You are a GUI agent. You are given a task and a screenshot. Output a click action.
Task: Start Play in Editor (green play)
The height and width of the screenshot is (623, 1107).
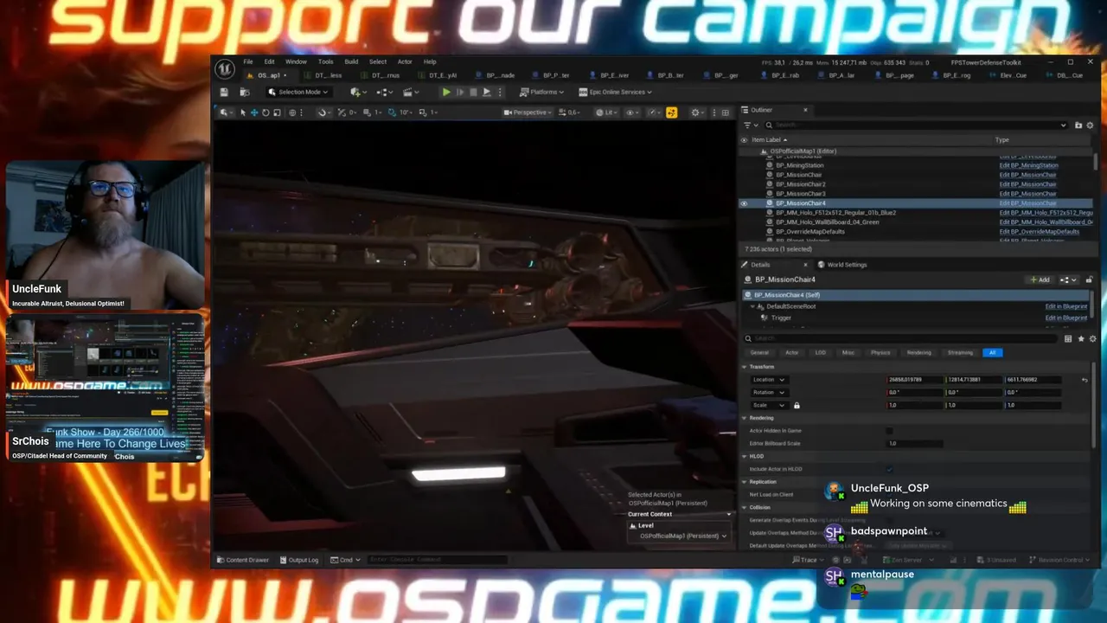(446, 92)
